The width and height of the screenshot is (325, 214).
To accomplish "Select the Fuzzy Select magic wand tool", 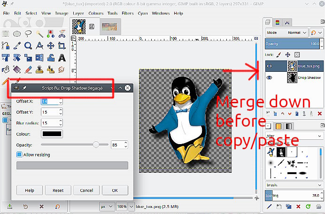I will [x=39, y=34].
